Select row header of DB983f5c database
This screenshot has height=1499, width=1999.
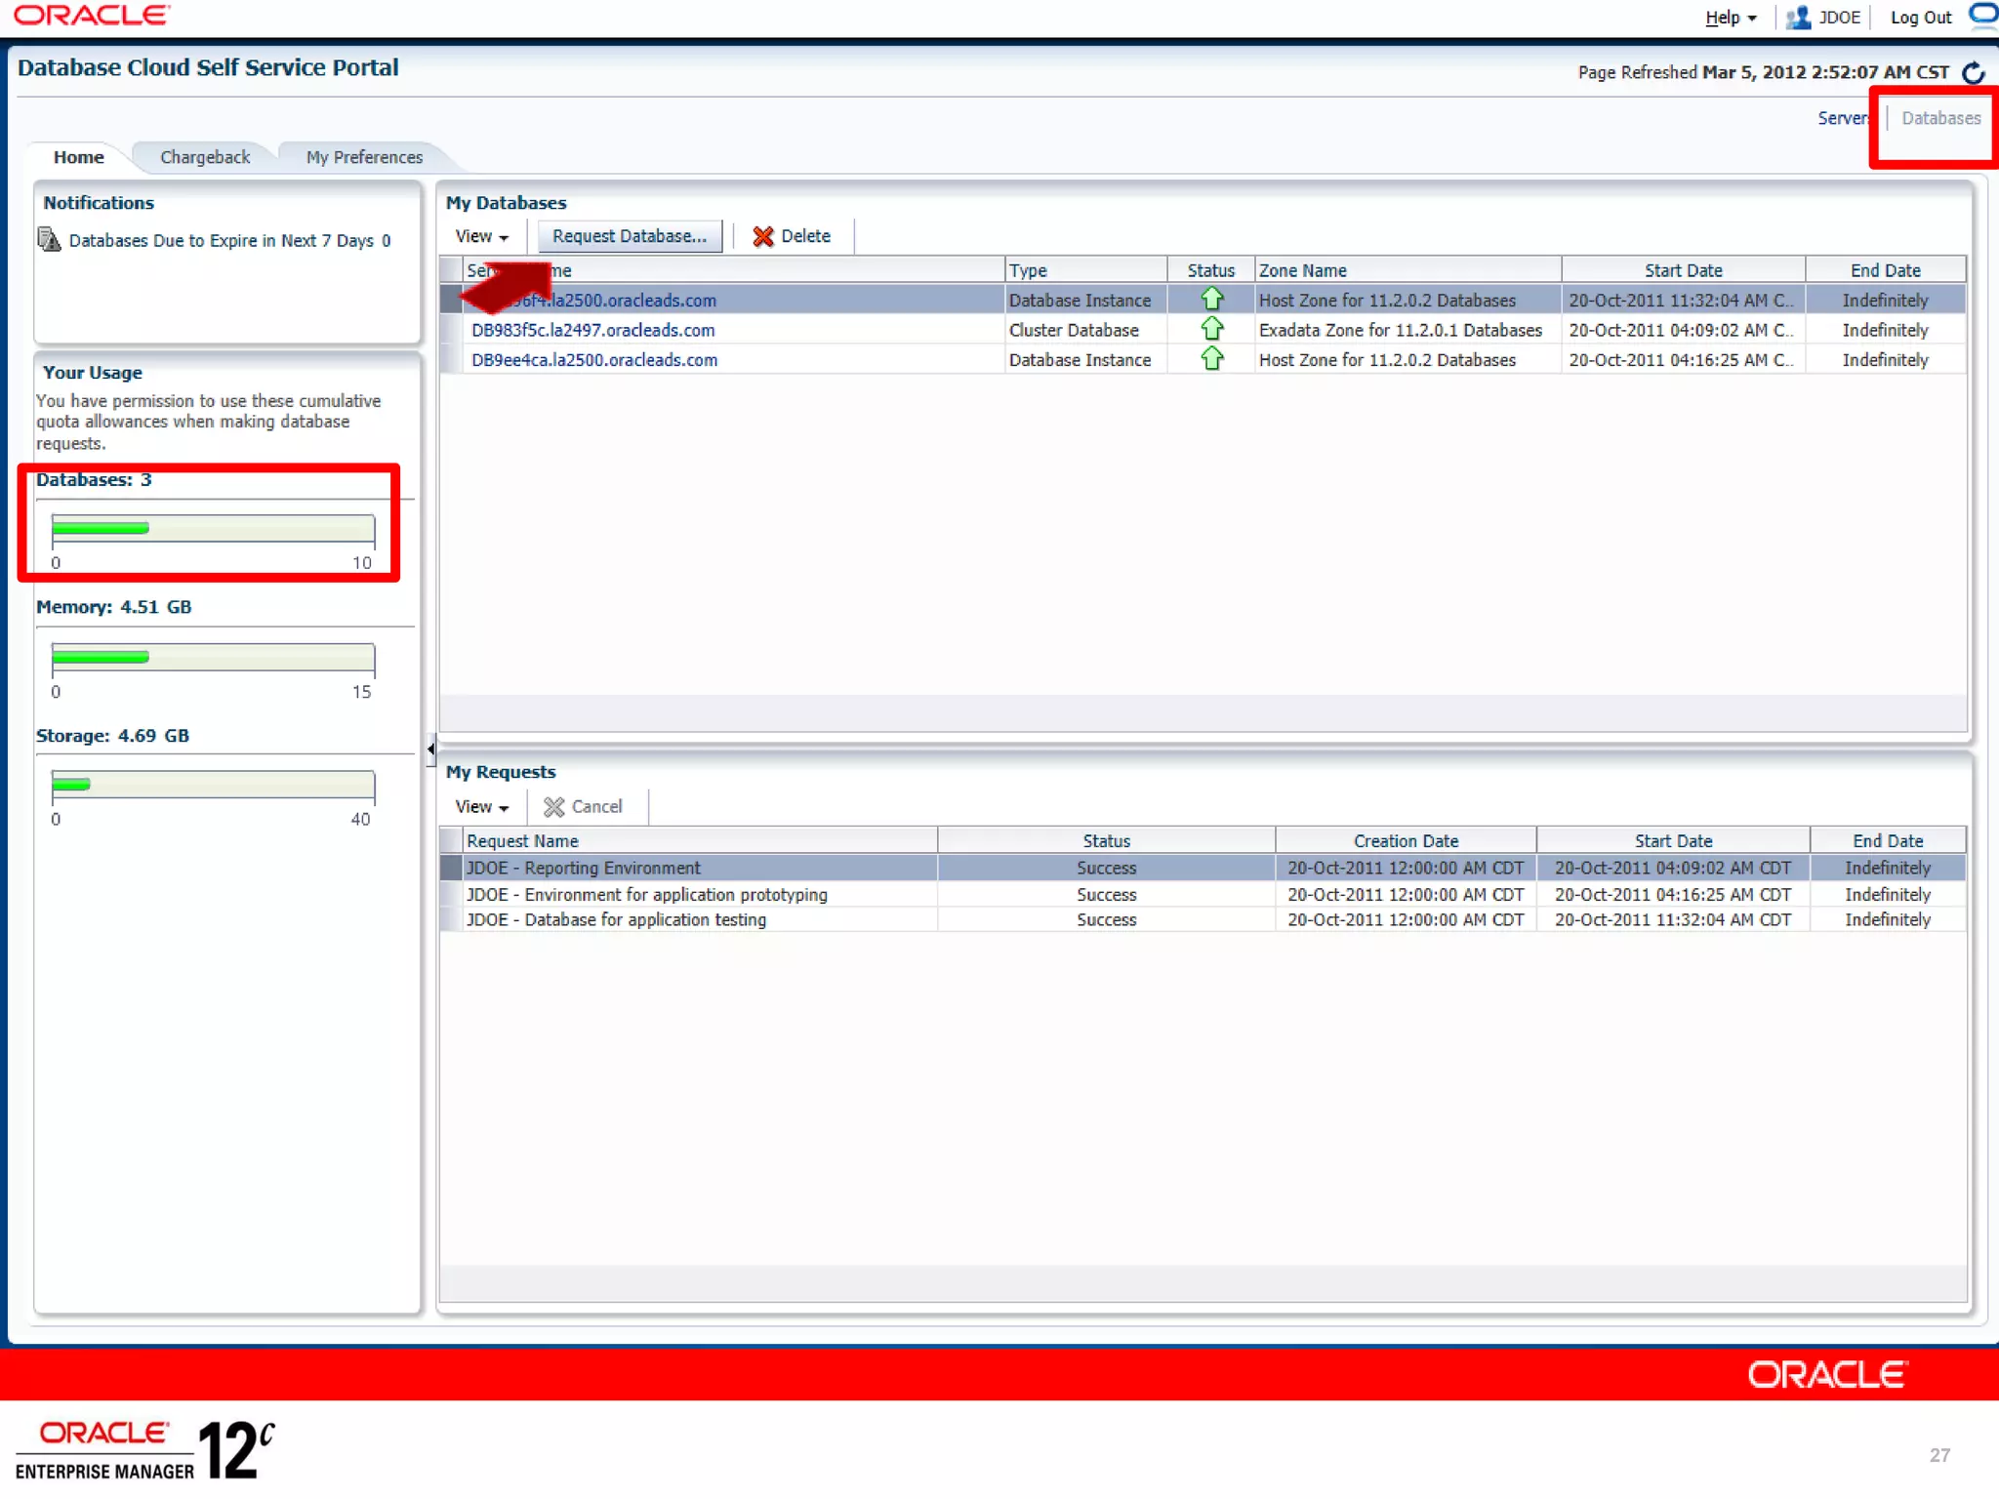[x=451, y=330]
